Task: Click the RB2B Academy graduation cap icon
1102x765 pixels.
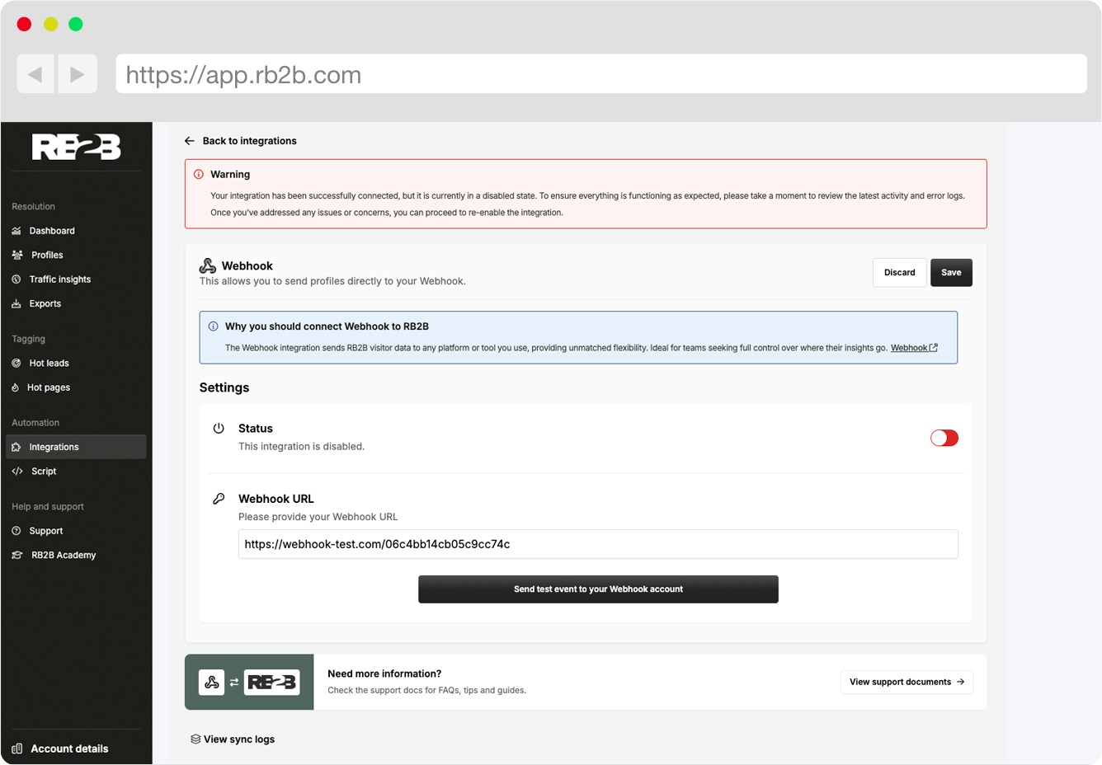Action: point(17,555)
